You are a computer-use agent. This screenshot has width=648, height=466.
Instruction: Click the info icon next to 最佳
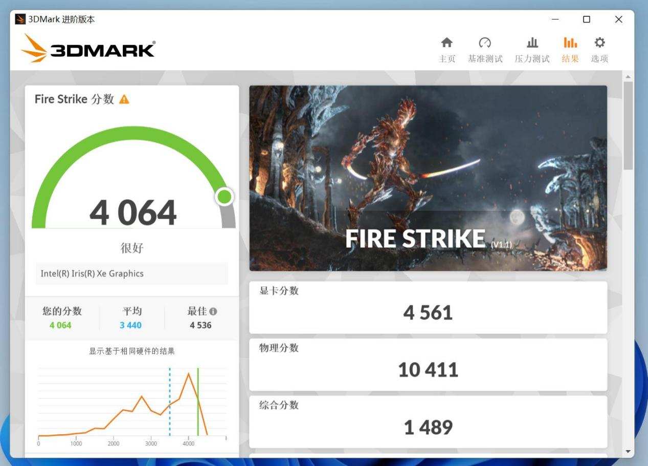click(213, 311)
